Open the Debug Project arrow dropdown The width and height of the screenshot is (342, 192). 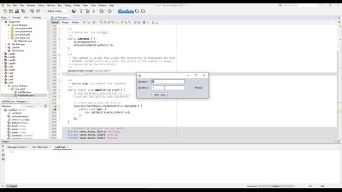coord(105,11)
